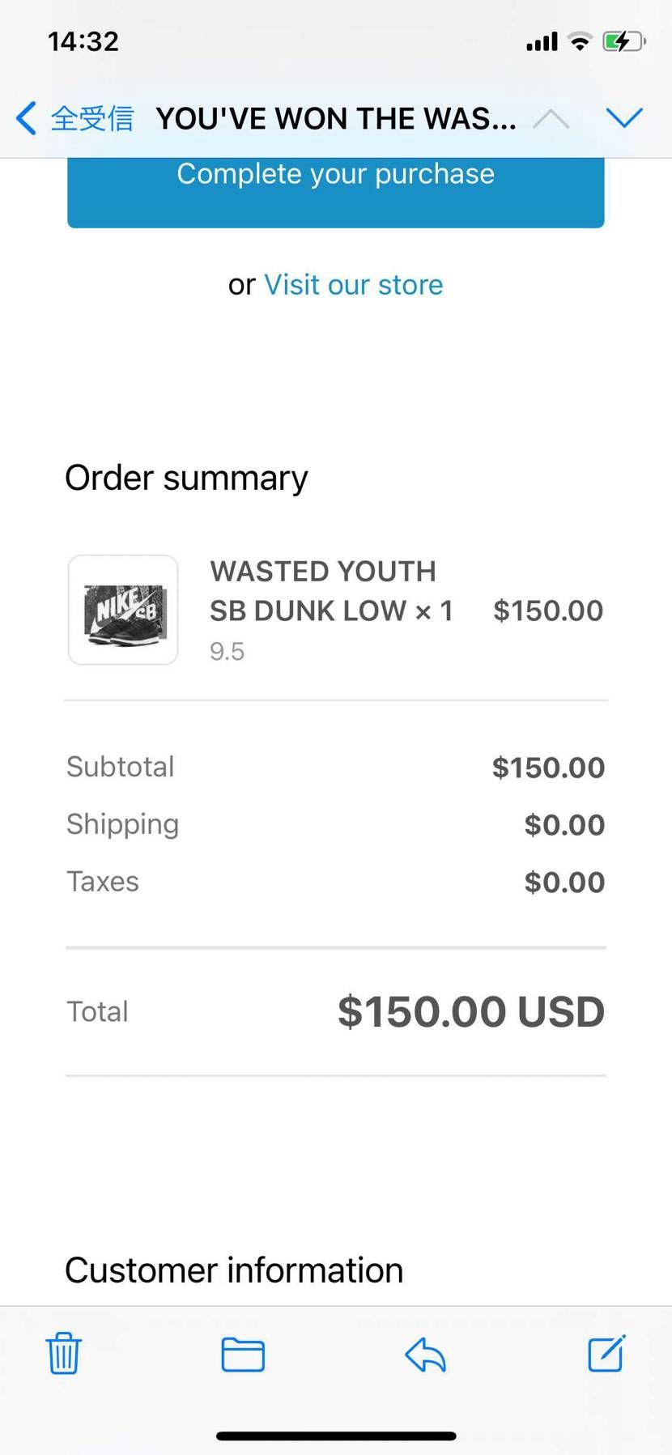Tap the Nike SB Dunk product thumbnail
The width and height of the screenshot is (672, 1455).
[123, 610]
